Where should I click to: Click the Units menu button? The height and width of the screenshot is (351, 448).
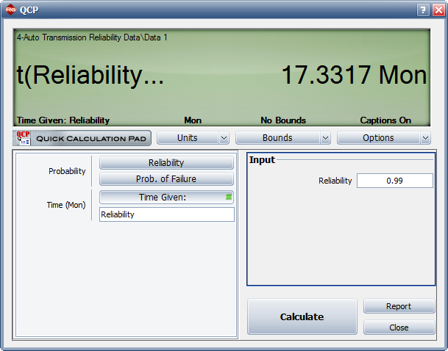click(x=187, y=138)
